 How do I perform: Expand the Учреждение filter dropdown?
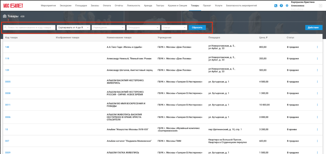click(x=109, y=28)
